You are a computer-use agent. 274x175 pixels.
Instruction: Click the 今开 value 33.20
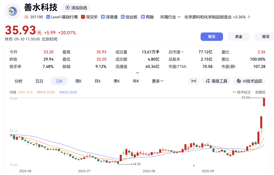point(48,52)
